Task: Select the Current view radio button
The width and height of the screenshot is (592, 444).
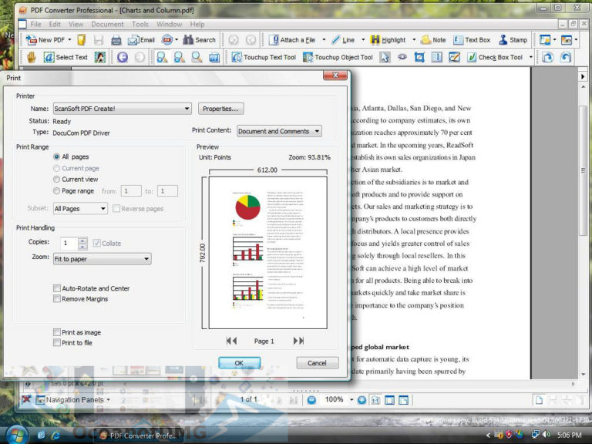Action: tap(56, 180)
